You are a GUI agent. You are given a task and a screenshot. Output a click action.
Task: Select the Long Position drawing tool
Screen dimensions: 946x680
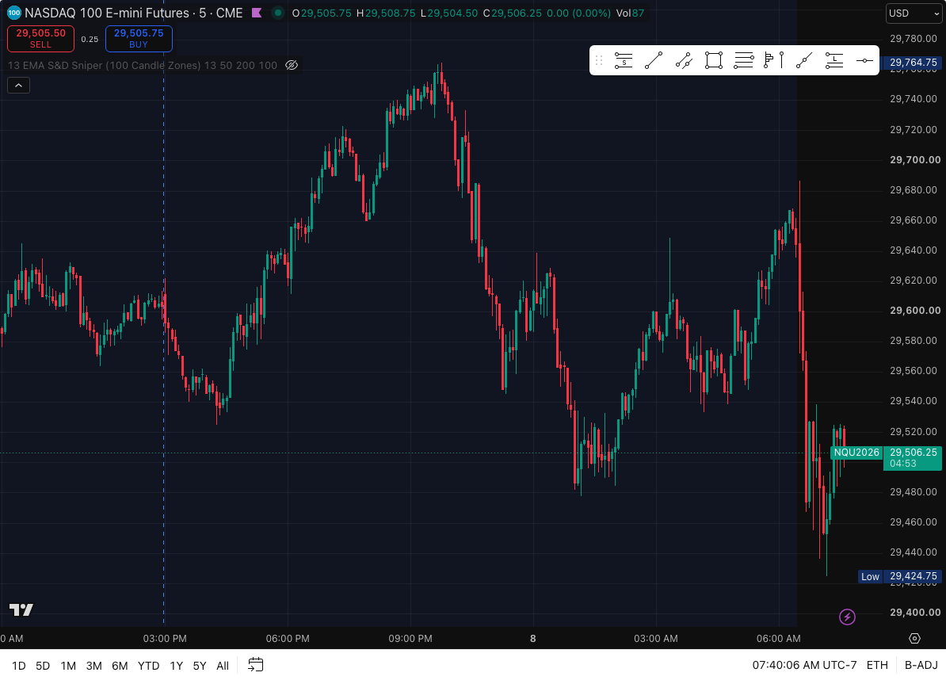tap(834, 60)
